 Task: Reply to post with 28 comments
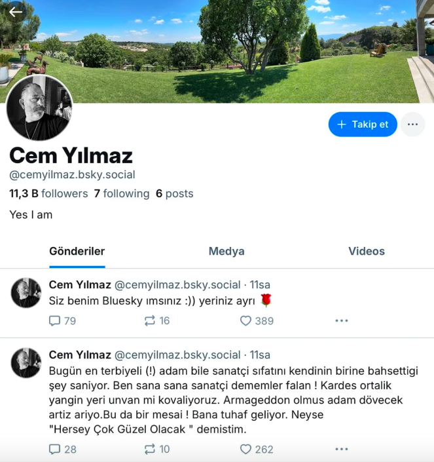62,449
